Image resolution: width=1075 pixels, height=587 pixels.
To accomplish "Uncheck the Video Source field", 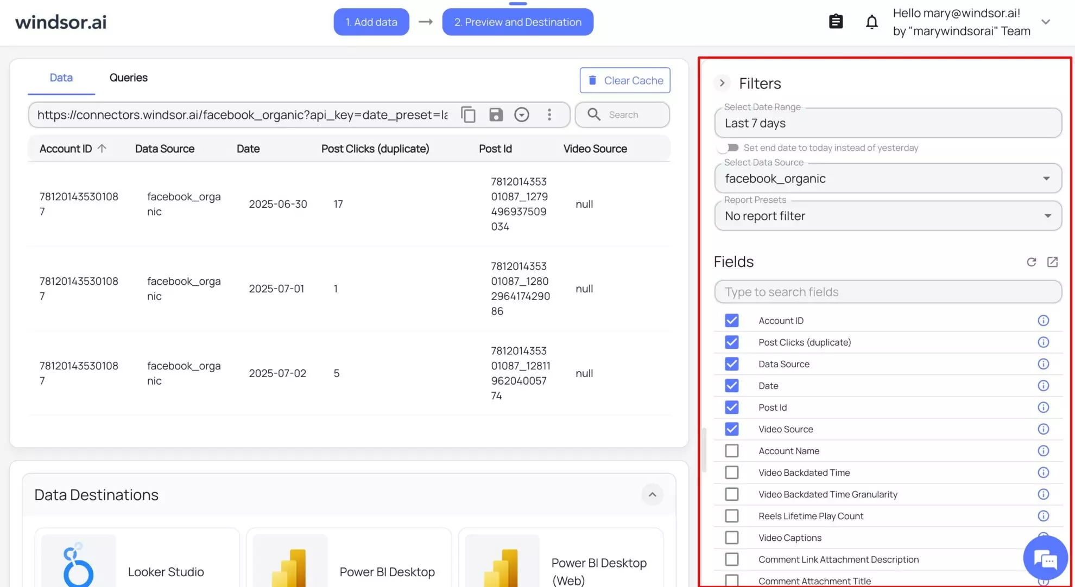I will click(x=732, y=429).
